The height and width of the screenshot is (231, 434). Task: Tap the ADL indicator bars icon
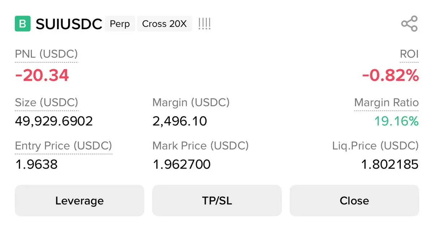(204, 24)
